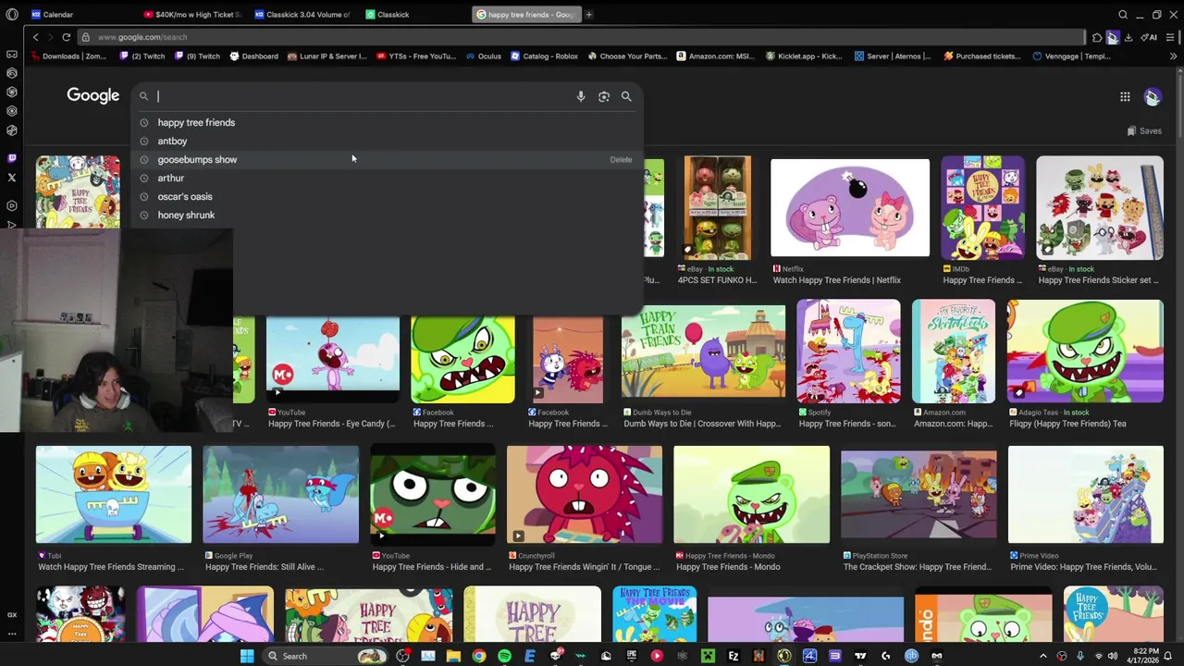Viewport: 1184px width, 666px height.
Task: Open the Oculus bookmark
Action: pos(483,56)
